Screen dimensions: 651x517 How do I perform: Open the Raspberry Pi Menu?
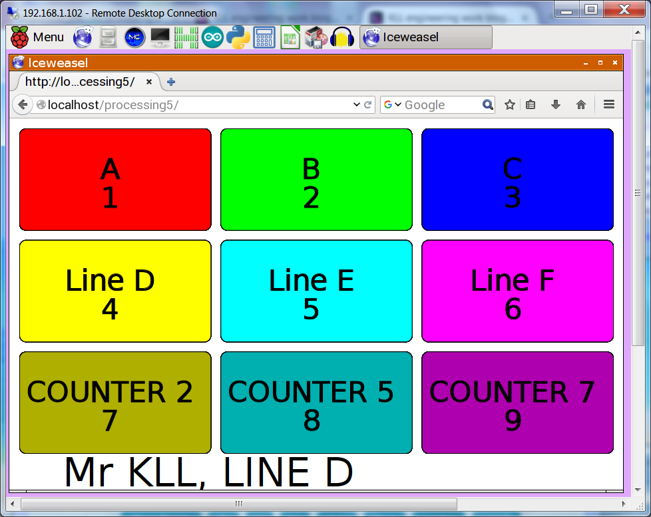click(x=37, y=37)
